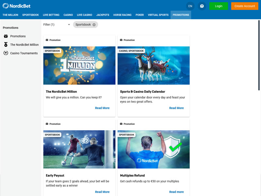Click 'Open your calendar door every day' description

point(152,100)
